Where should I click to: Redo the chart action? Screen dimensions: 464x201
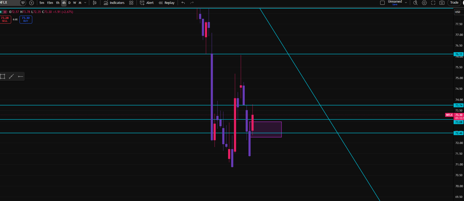click(192, 3)
